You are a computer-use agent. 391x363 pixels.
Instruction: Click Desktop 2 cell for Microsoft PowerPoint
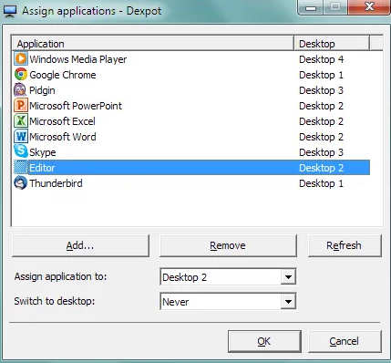[x=321, y=106]
